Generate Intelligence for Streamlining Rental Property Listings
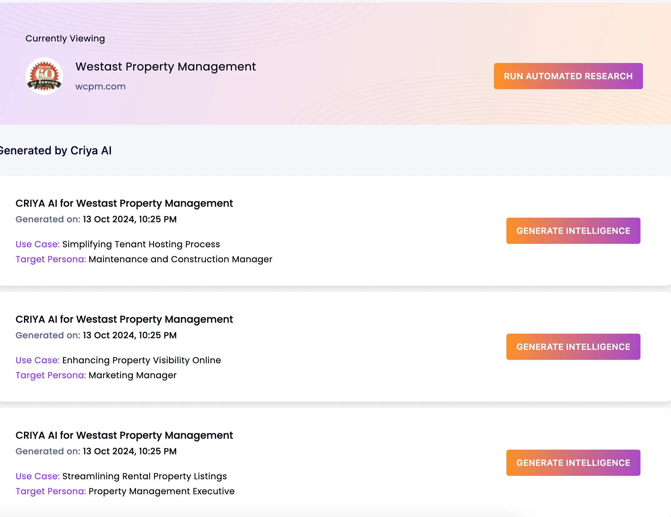This screenshot has height=517, width=671. pyautogui.click(x=573, y=463)
